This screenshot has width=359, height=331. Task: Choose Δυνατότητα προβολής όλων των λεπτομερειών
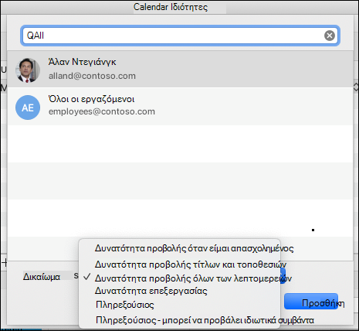pos(193,278)
